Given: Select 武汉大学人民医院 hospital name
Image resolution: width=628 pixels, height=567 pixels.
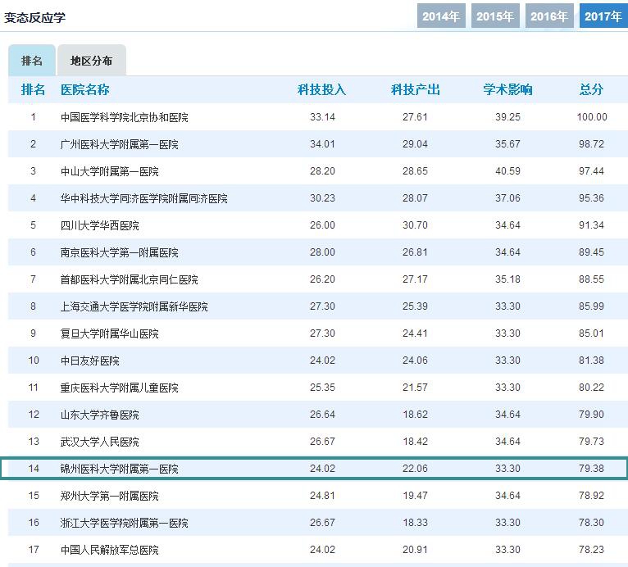Looking at the screenshot, I should click(100, 442).
